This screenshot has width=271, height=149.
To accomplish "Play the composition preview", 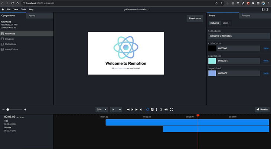I will [137, 110].
